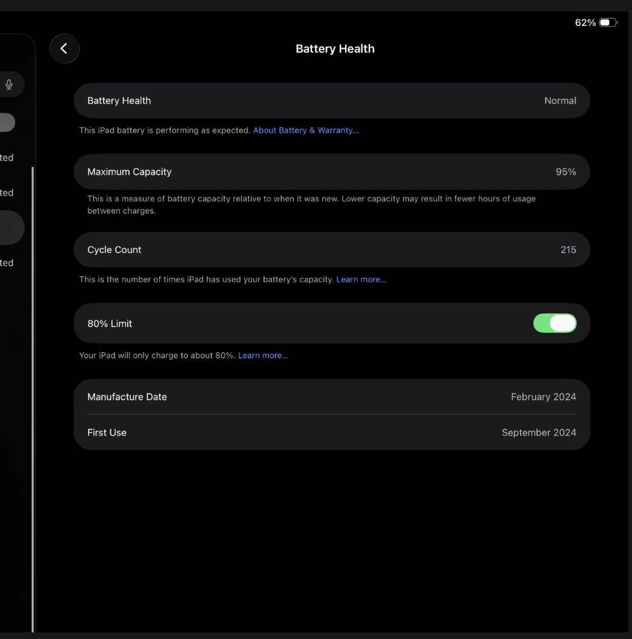Viewport: 632px width, 639px height.
Task: Open Learn more link under Cycle Count
Action: (x=361, y=279)
